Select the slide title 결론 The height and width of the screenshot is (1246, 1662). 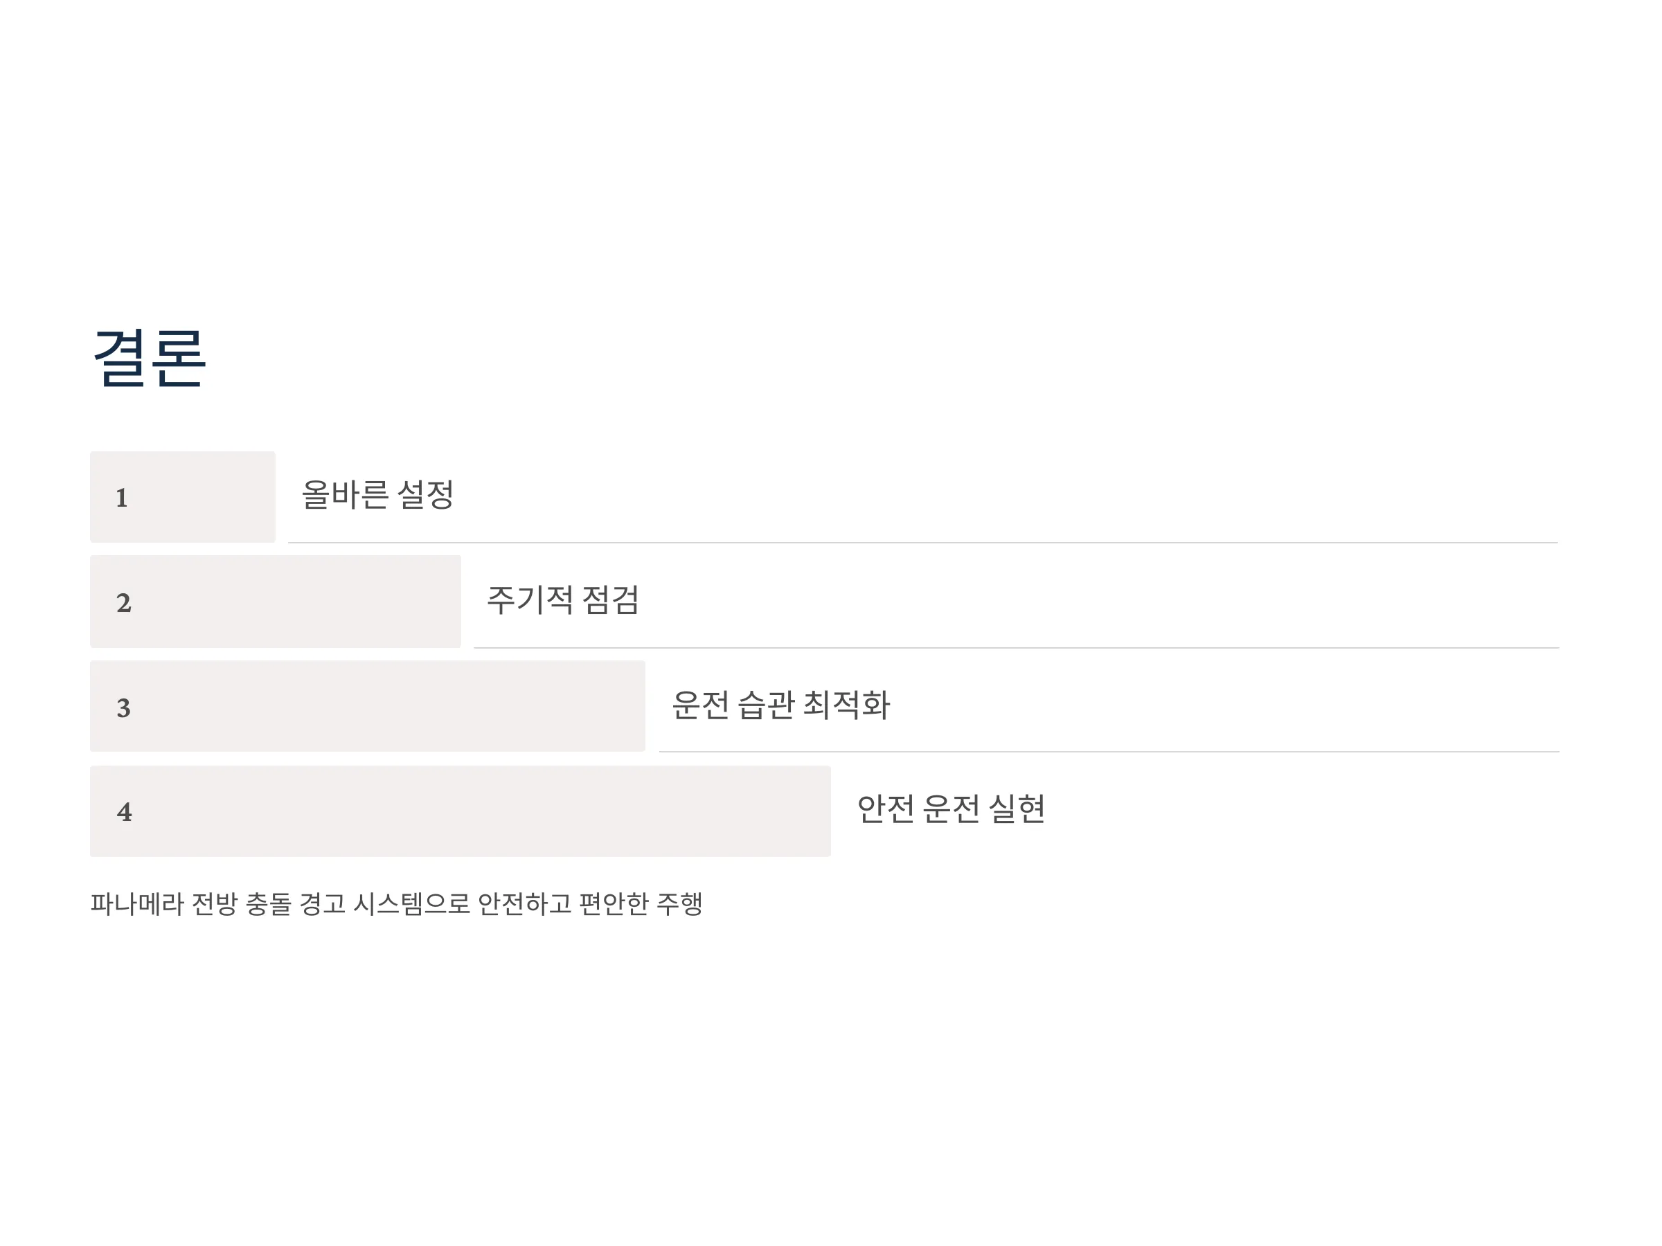click(x=149, y=359)
